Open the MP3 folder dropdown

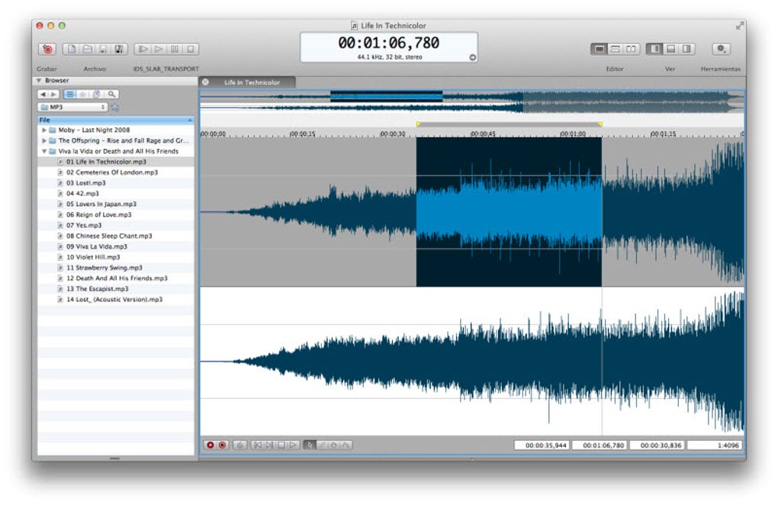coord(72,108)
